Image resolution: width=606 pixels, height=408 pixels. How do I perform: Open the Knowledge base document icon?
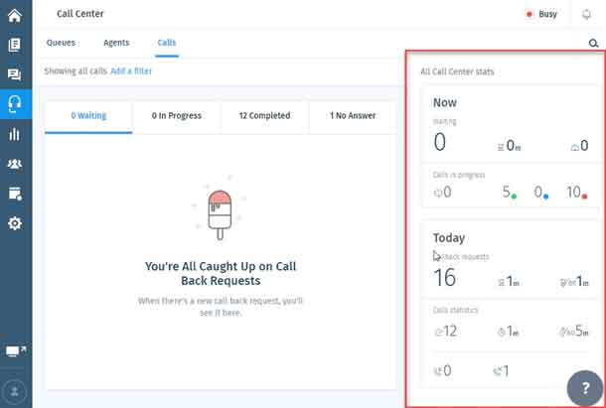point(15,45)
